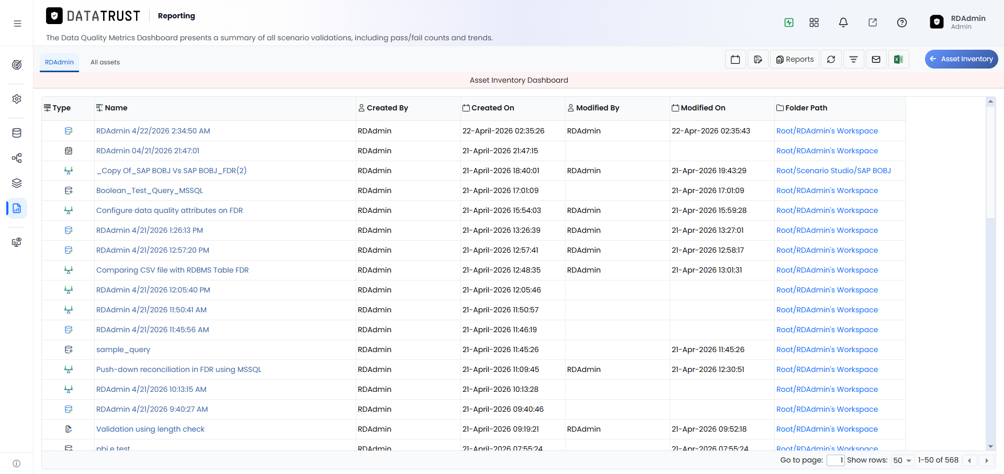Open the filter toolbar button

click(x=853, y=59)
